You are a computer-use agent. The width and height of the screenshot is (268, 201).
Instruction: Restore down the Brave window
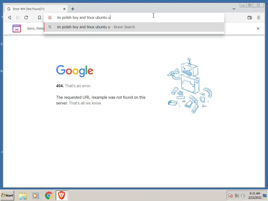(x=250, y=5)
